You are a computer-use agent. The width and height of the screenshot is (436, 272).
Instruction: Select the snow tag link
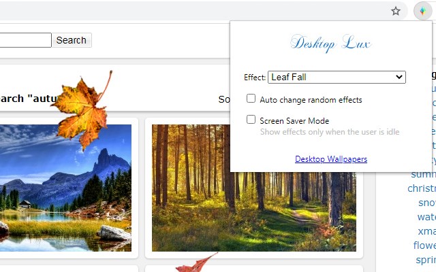coord(427,203)
